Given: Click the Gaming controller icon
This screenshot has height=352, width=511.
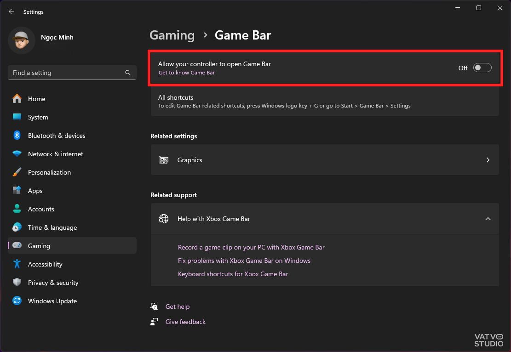Looking at the screenshot, I should click(17, 245).
